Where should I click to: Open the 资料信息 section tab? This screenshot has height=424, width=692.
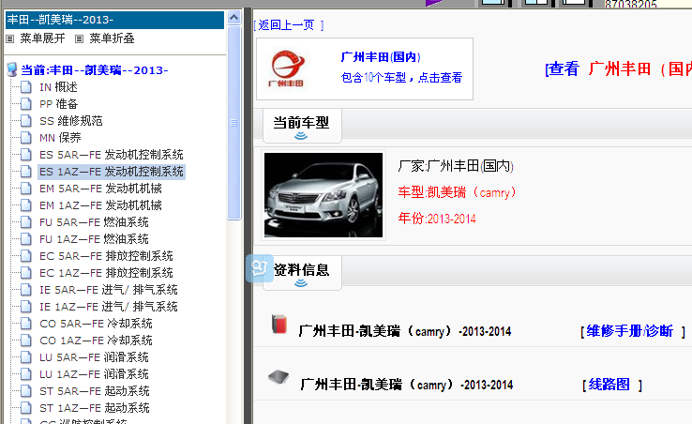point(302,273)
